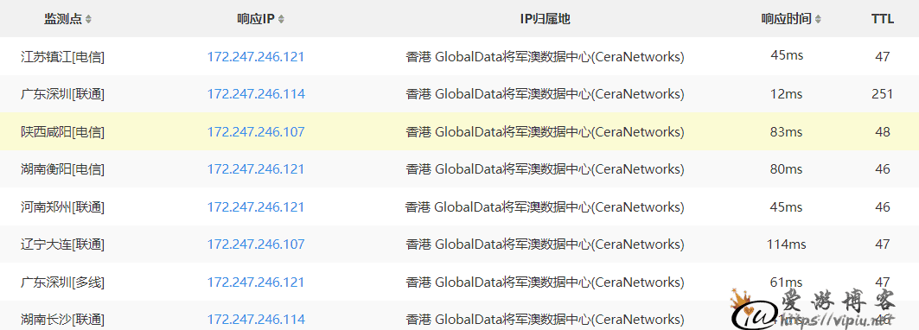The image size is (919, 330).
Task: Select monitoring point 江苏镇江[电信]
Action: pos(63,57)
